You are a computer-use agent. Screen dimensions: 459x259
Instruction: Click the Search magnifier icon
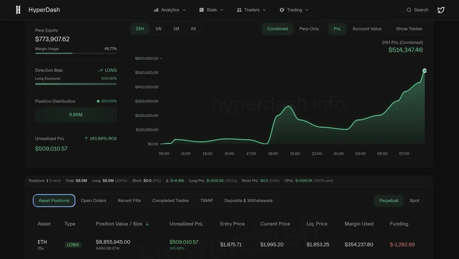point(409,10)
